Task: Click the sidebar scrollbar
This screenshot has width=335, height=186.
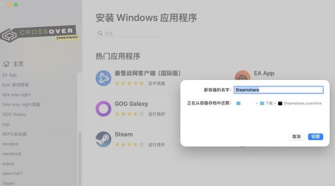Action: tap(80, 158)
